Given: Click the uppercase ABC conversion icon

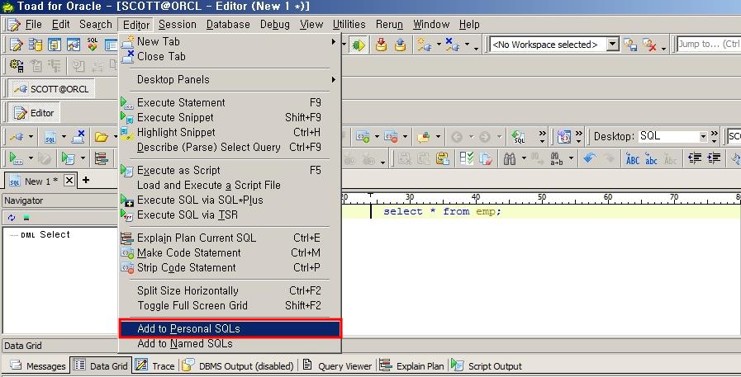Looking at the screenshot, I should click(633, 158).
